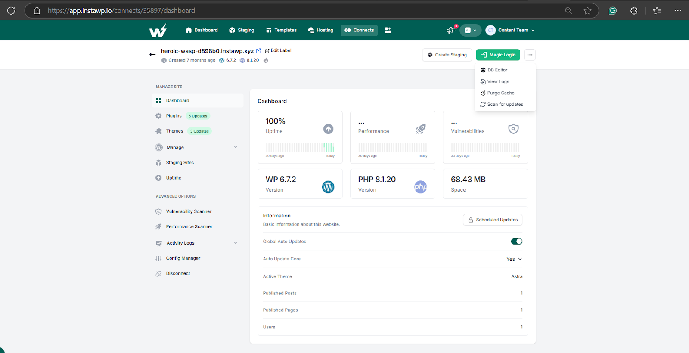Screen dimensions: 689x353
Task: Go back with the left arrow
Action: coord(152,55)
